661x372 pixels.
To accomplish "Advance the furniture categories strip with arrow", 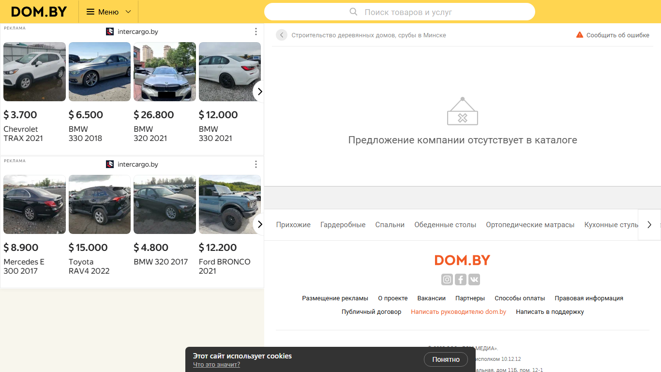I will pos(649,225).
